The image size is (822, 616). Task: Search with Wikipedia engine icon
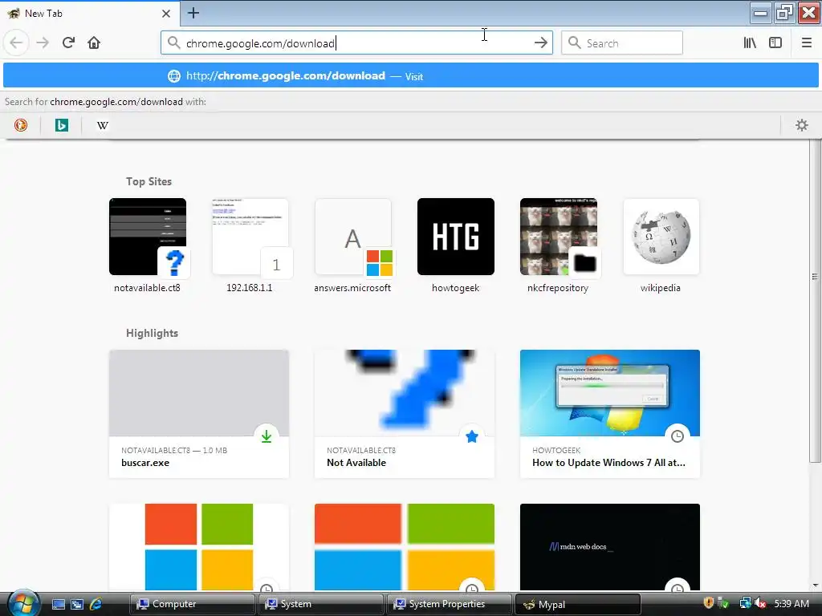coord(103,125)
